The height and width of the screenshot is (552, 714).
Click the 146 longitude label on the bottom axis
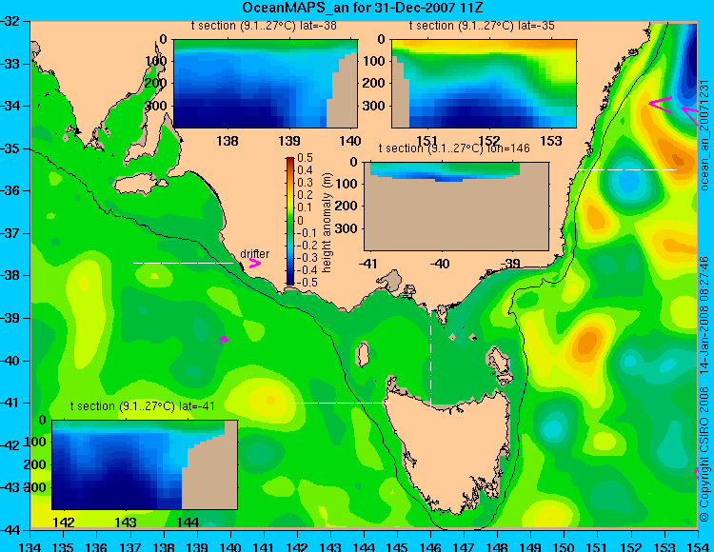point(430,546)
